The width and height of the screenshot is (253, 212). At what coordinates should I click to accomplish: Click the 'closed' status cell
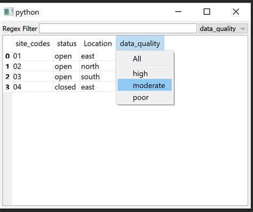pyautogui.click(x=67, y=87)
